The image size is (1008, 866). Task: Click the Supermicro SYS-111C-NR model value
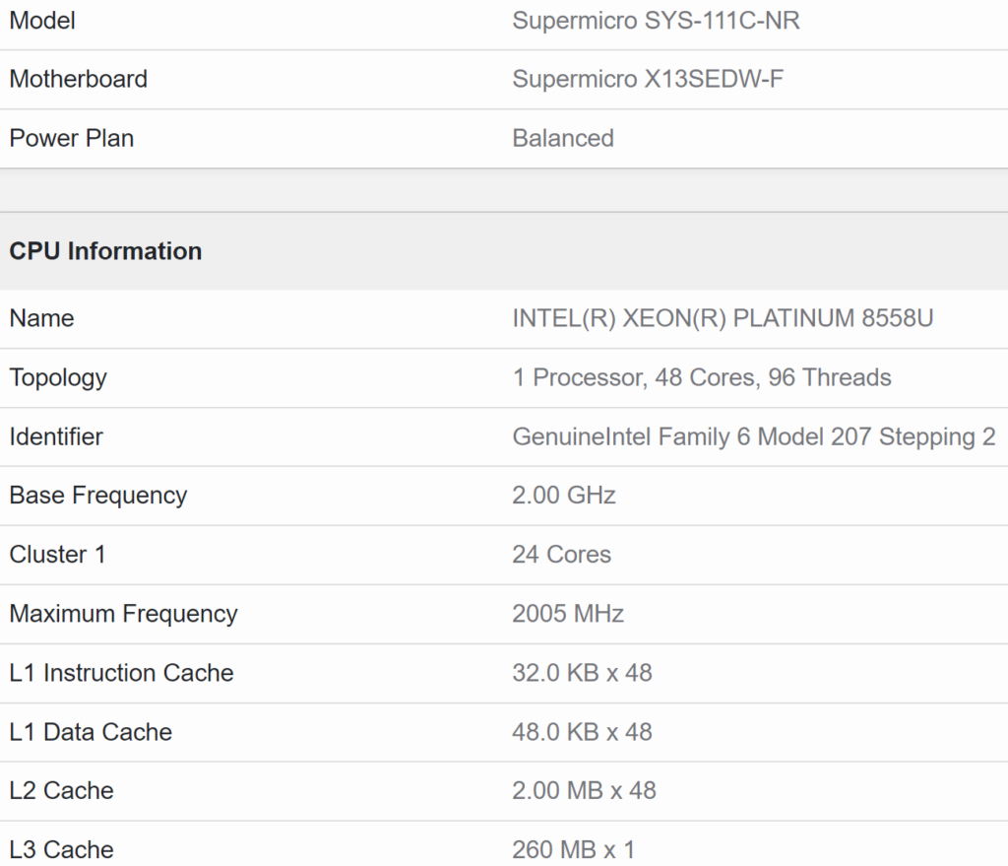click(x=656, y=21)
